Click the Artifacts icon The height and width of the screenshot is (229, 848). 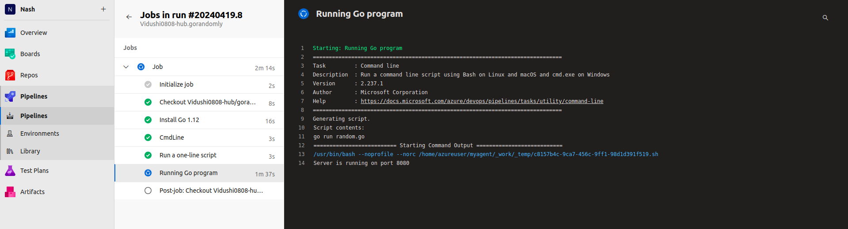coord(10,192)
